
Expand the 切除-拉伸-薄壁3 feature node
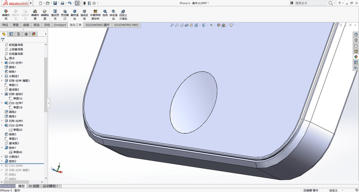[x=2, y=81]
